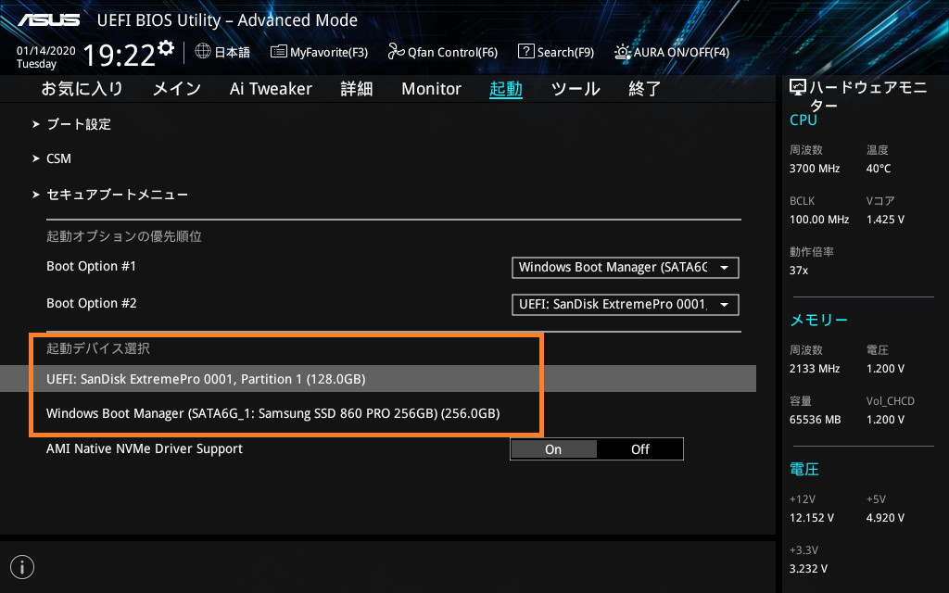This screenshot has width=949, height=593.
Task: Click the メモリー section heading
Action: point(818,320)
